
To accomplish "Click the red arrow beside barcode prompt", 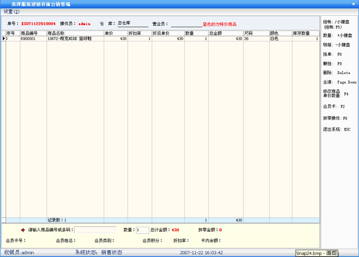I will pyautogui.click(x=23, y=230).
